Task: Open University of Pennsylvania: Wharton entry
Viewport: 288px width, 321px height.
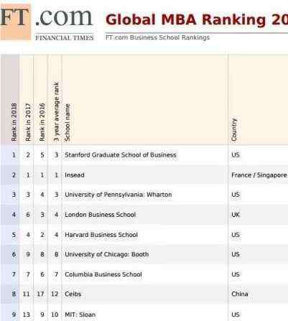Action: [119, 195]
